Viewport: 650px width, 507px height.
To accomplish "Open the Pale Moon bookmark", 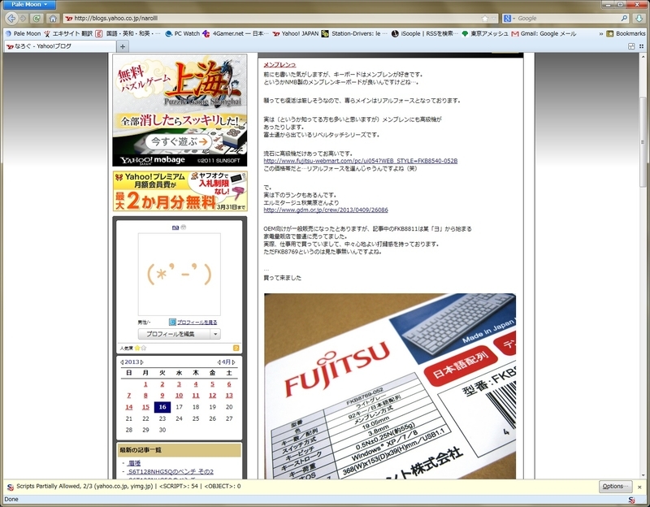I will tap(24, 33).
